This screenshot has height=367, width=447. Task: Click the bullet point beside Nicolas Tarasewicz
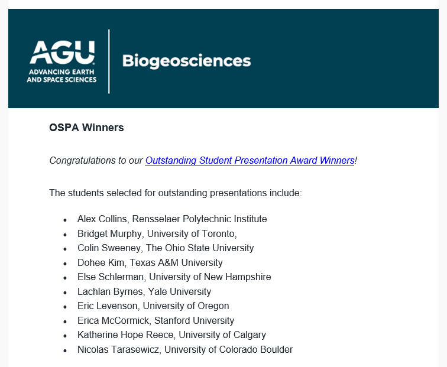(x=65, y=350)
